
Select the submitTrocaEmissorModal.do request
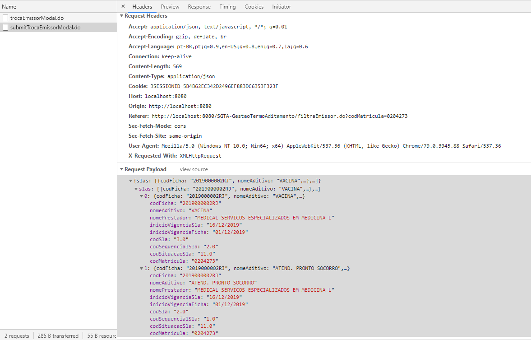coord(45,28)
